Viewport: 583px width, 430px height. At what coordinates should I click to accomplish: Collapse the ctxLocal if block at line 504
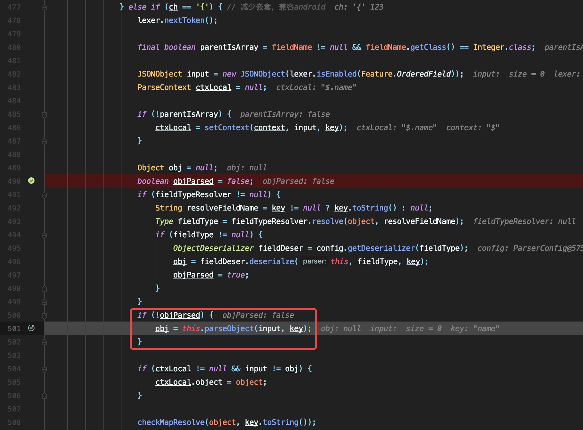coord(44,369)
